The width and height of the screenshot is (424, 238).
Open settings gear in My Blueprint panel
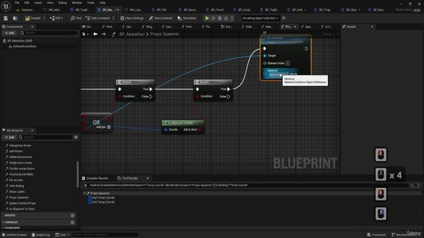pyautogui.click(x=76, y=137)
